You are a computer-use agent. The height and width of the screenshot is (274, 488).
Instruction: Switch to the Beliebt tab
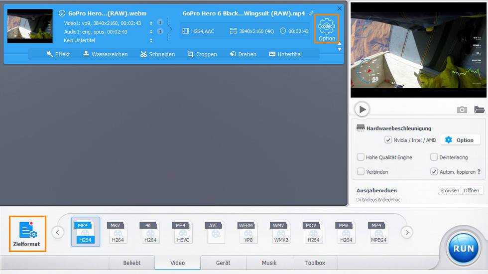point(131,263)
